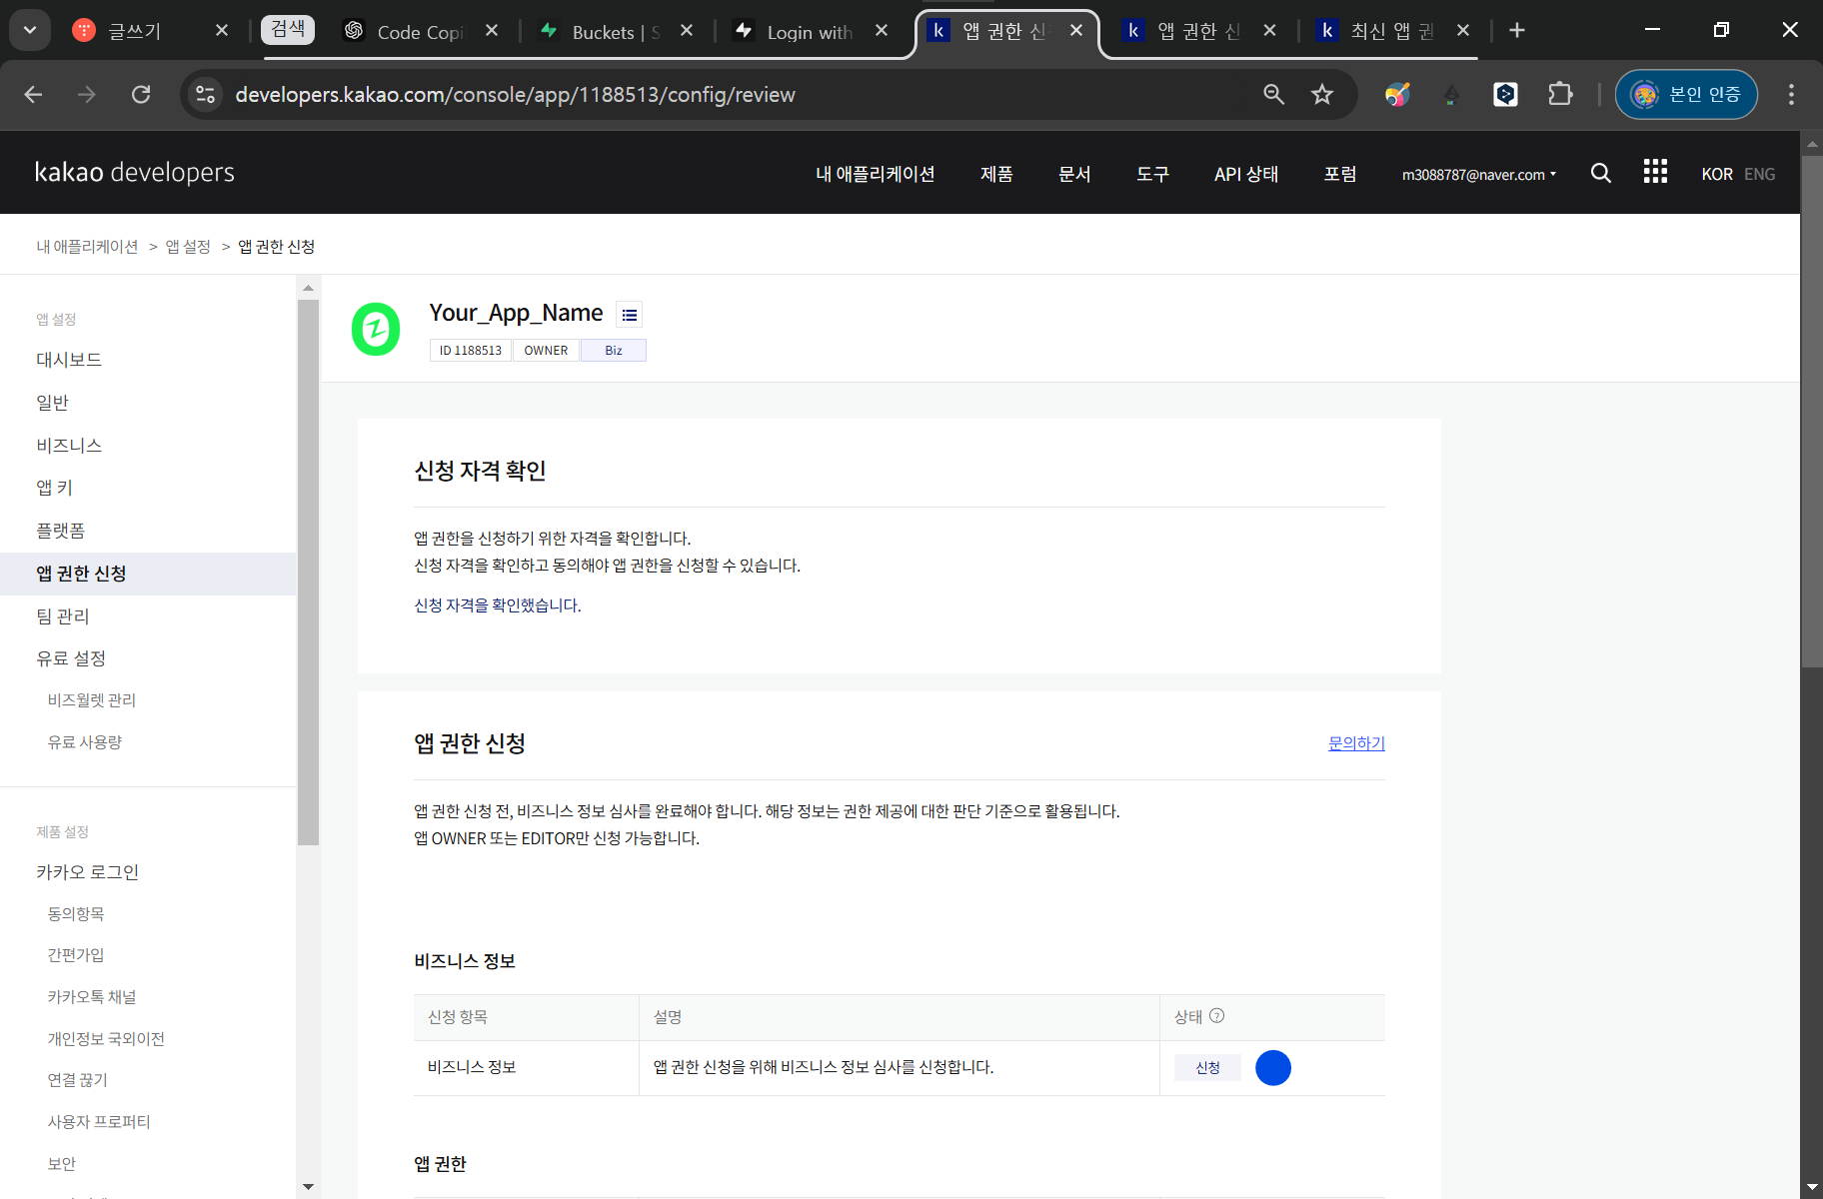Click the zoom magnifier icon in the address bar
Image resolution: width=1823 pixels, height=1199 pixels.
(x=1273, y=94)
